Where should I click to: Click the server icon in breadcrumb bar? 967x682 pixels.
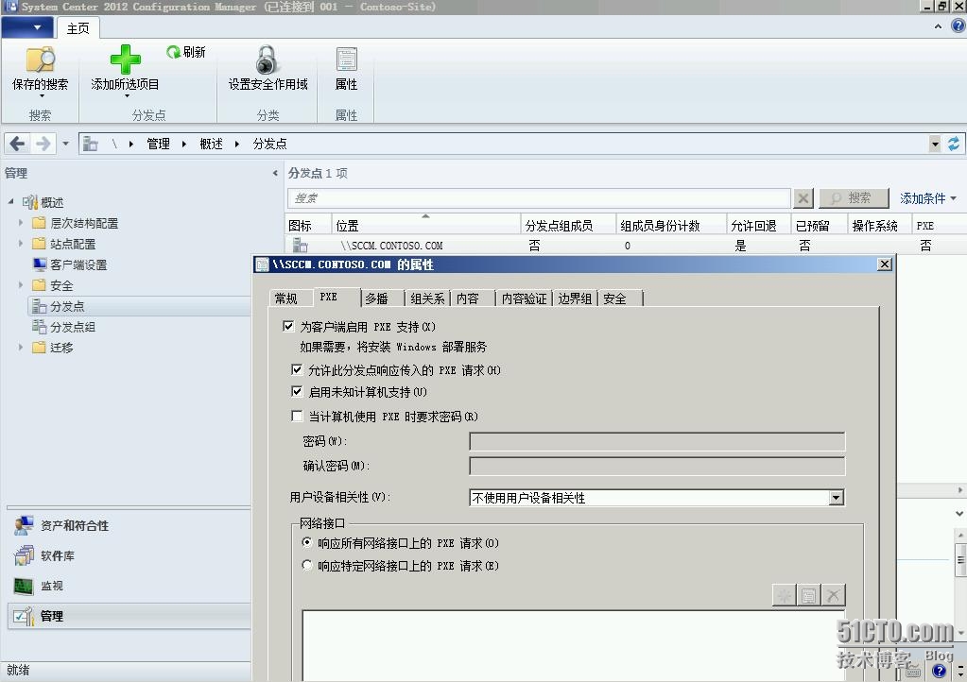tap(91, 145)
